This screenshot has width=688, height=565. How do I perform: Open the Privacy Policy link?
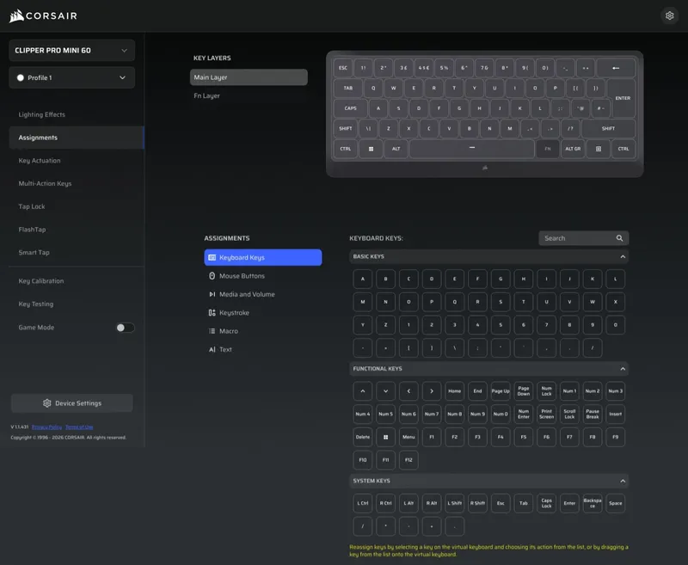[46, 427]
